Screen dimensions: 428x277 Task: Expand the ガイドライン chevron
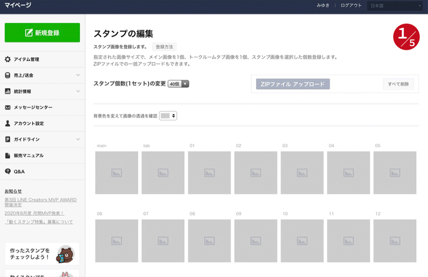78,139
